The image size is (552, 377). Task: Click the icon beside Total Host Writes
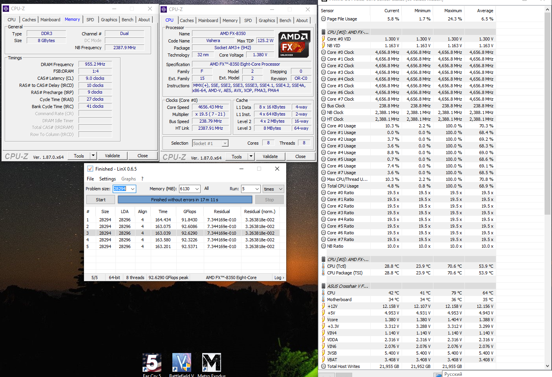click(324, 366)
